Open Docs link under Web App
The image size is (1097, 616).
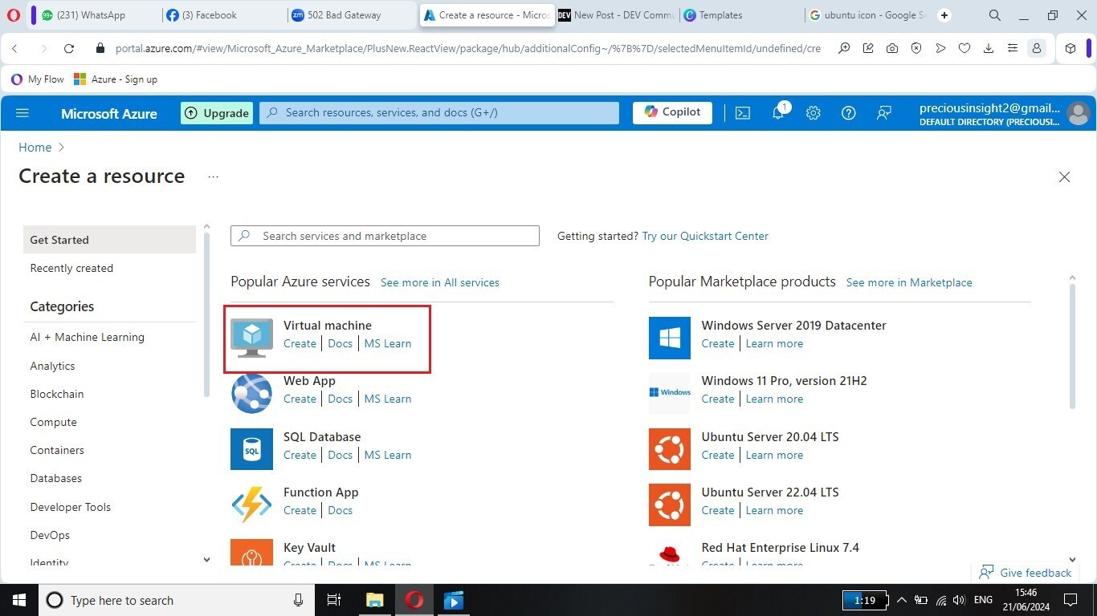point(340,399)
